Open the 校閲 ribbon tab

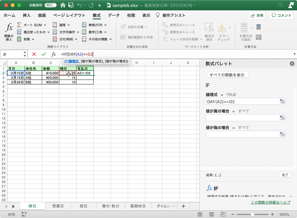131,15
